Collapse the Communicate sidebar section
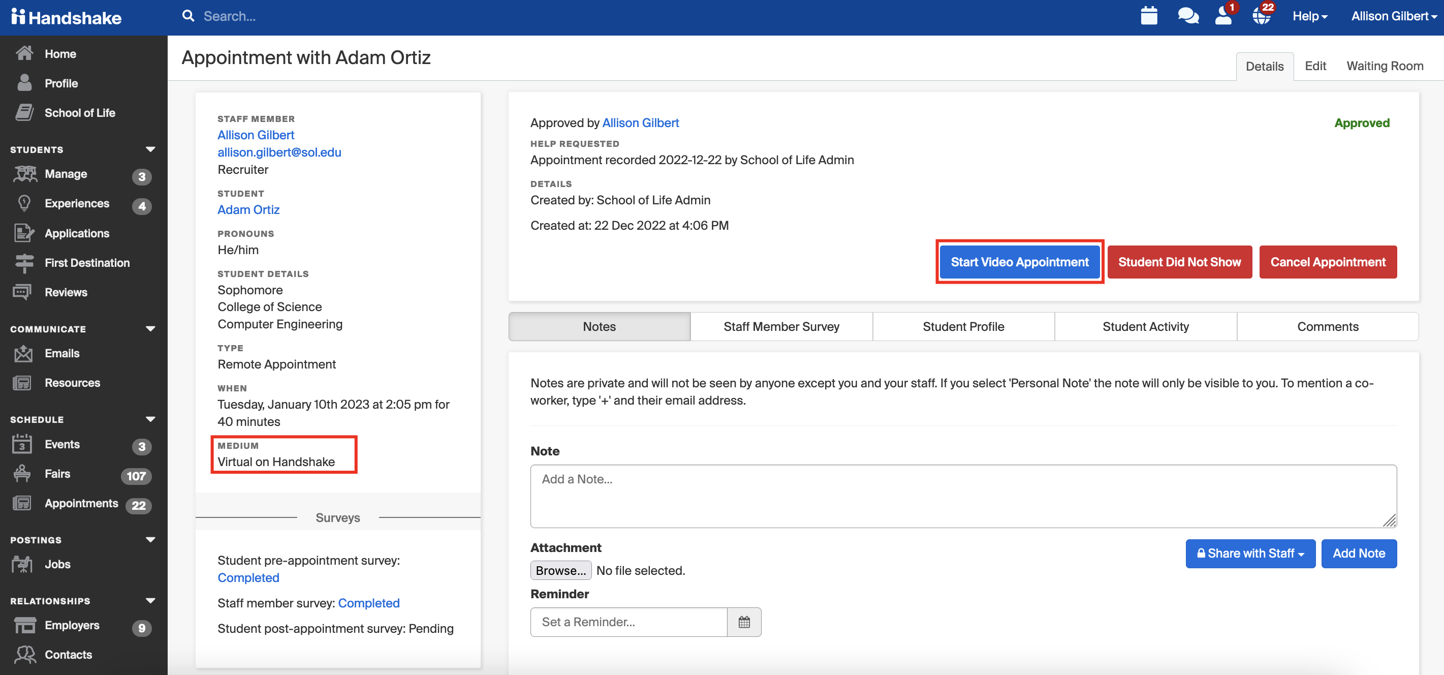 [x=150, y=328]
